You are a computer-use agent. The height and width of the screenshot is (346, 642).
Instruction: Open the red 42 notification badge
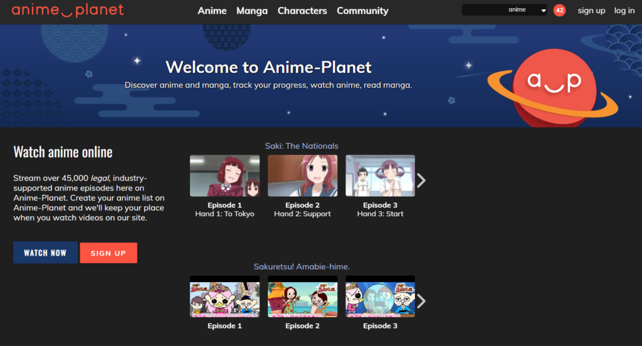point(559,10)
